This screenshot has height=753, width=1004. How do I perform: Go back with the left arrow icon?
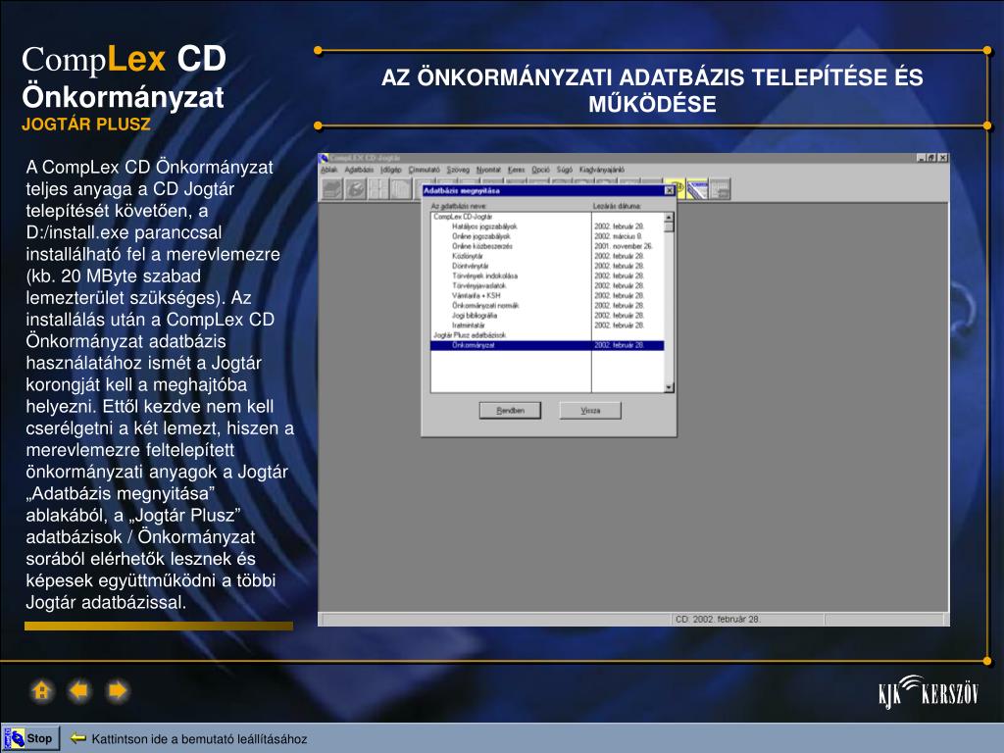(x=79, y=691)
